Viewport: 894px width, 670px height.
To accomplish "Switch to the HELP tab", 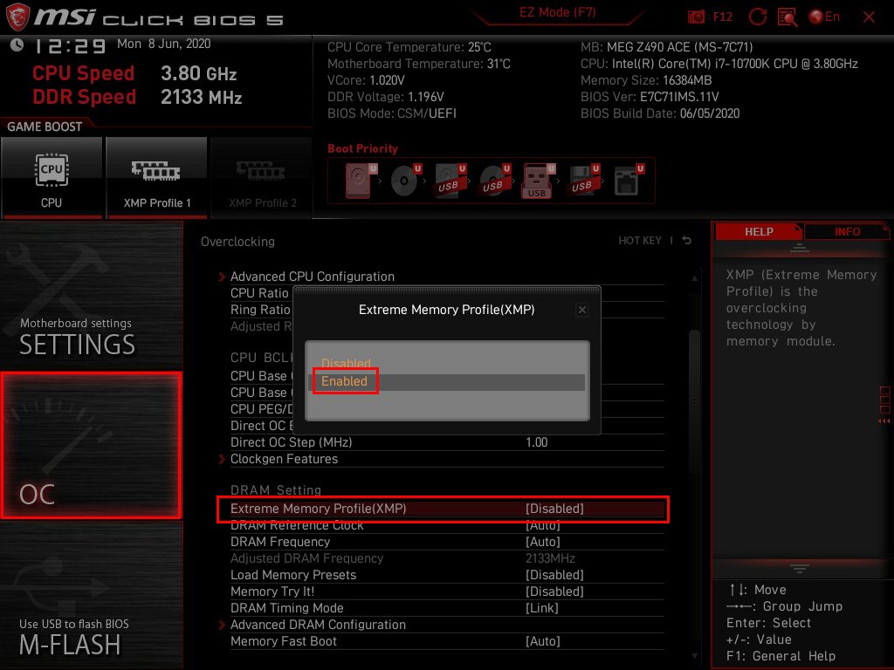I will pyautogui.click(x=759, y=231).
